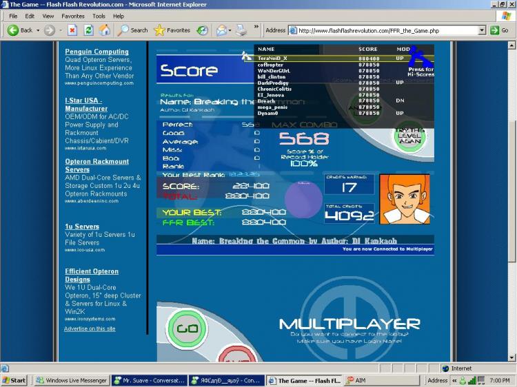Open the Help menu
Image resolution: width=517 pixels, height=387 pixels.
click(x=119, y=16)
